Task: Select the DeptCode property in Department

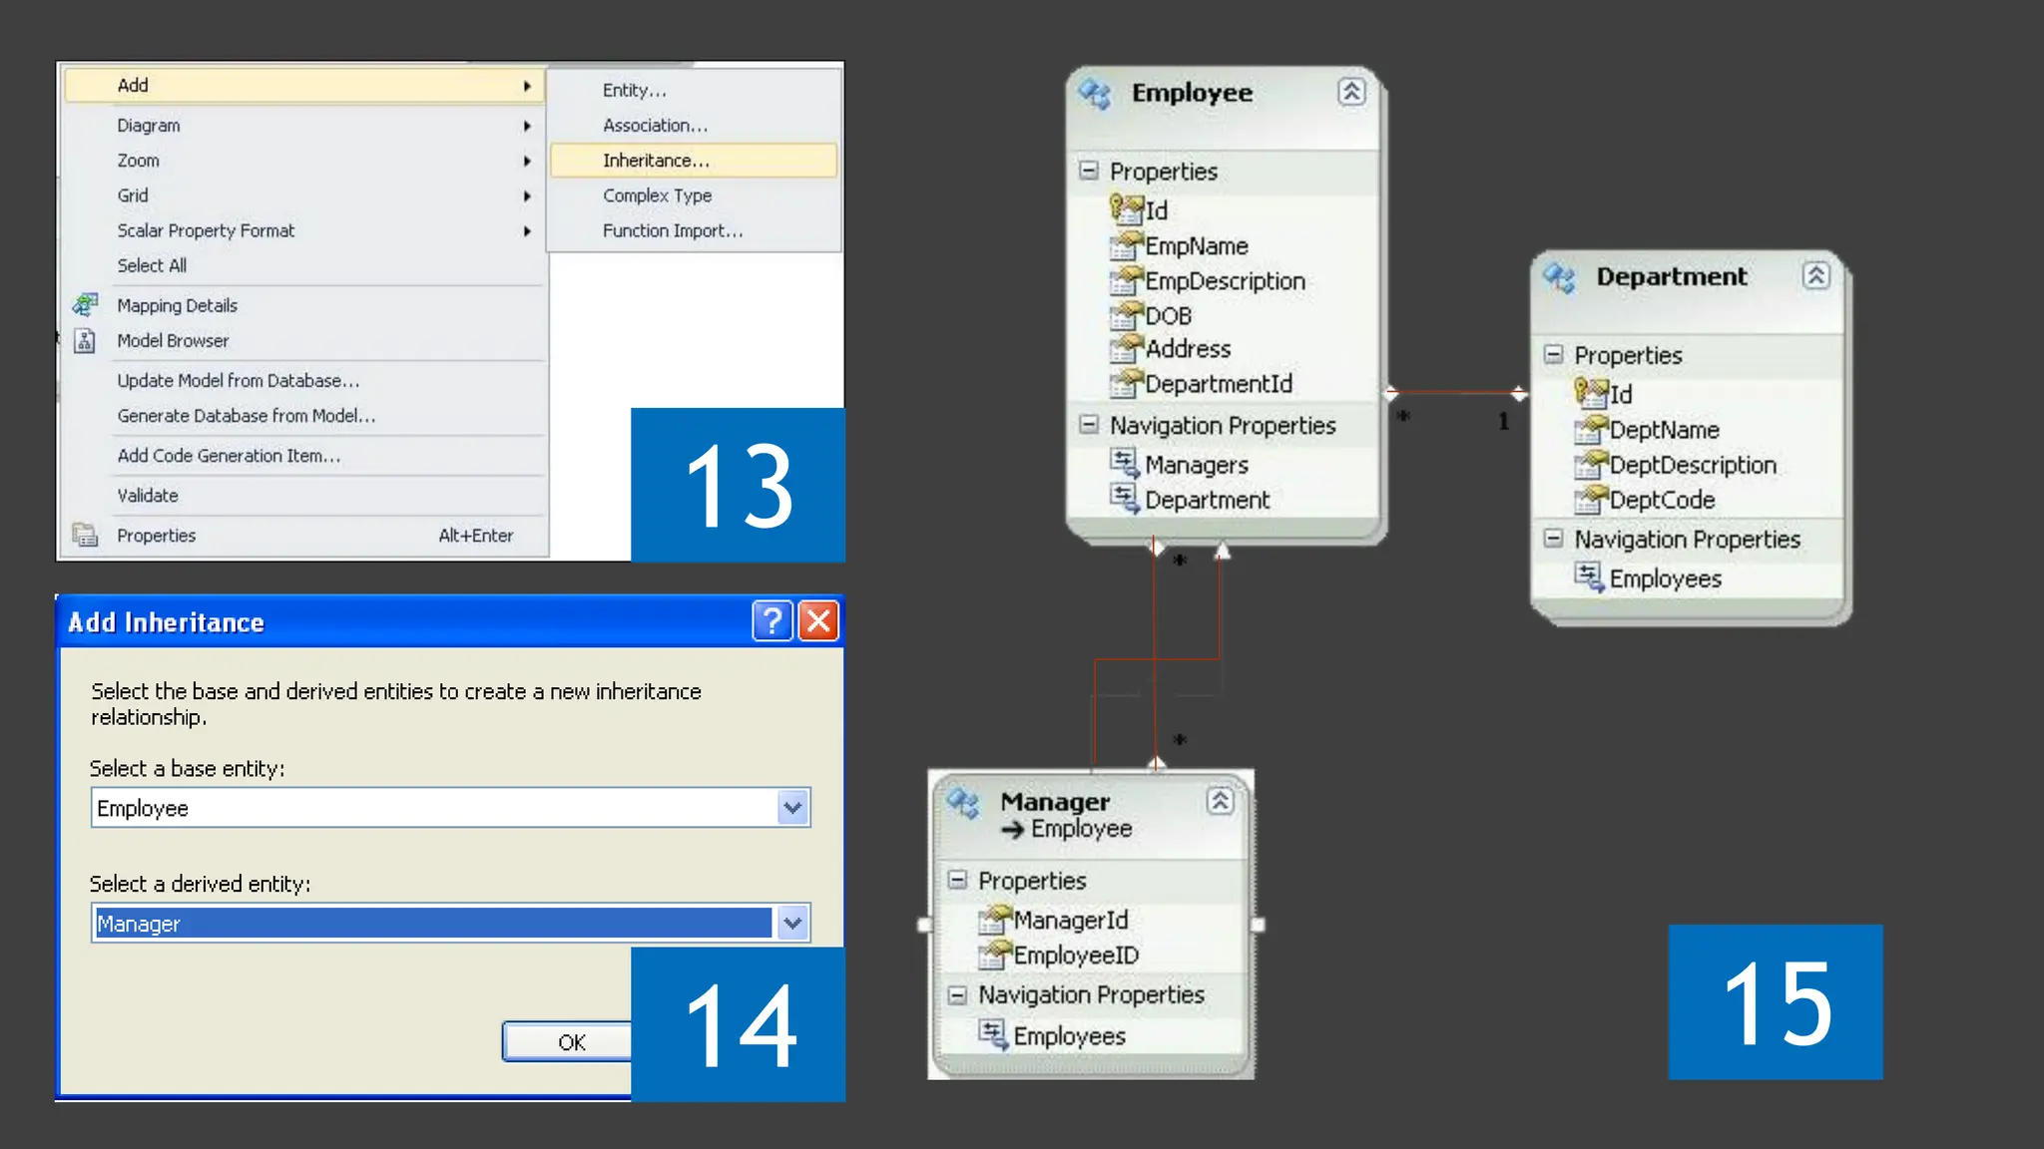Action: tap(1662, 500)
